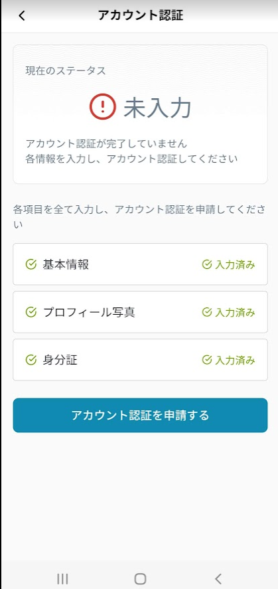The height and width of the screenshot is (589, 278).
Task: Click the アカウント認証 page title
Action: click(x=141, y=15)
